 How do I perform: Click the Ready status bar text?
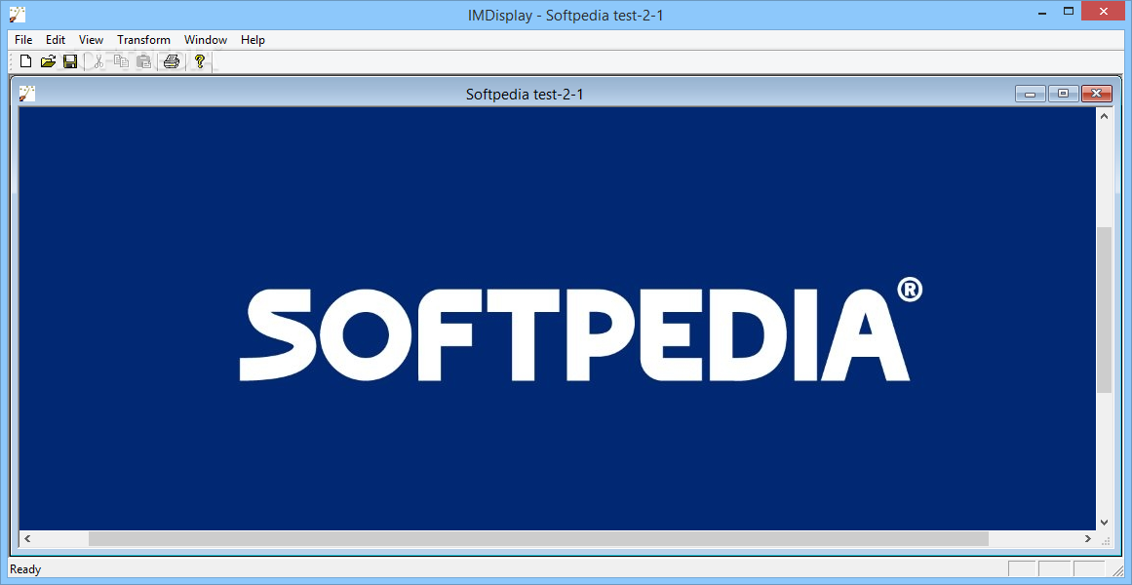pos(25,569)
